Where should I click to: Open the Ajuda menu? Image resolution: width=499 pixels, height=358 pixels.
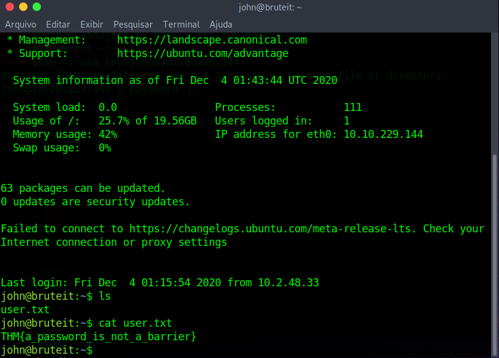pyautogui.click(x=220, y=25)
